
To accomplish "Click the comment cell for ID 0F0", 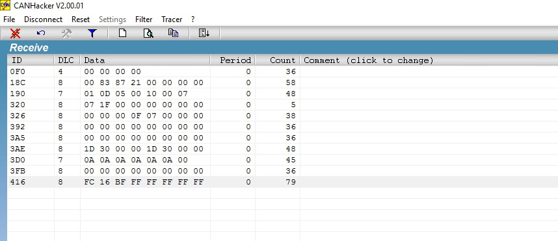I will coord(429,71).
